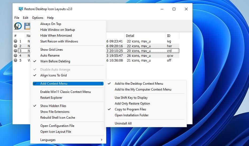Image resolution: width=249 pixels, height=146 pixels.
Task: Click the Detail column header
Action: (x=130, y=36)
